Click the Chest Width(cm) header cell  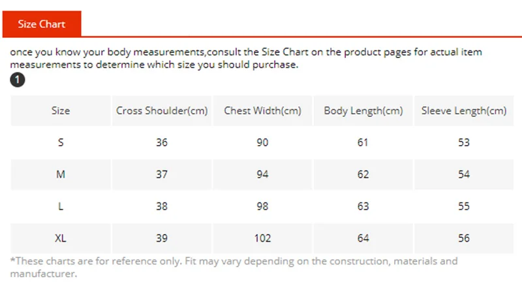(x=263, y=110)
